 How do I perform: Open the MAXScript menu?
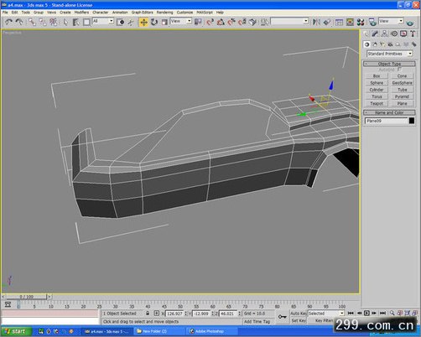[205, 13]
